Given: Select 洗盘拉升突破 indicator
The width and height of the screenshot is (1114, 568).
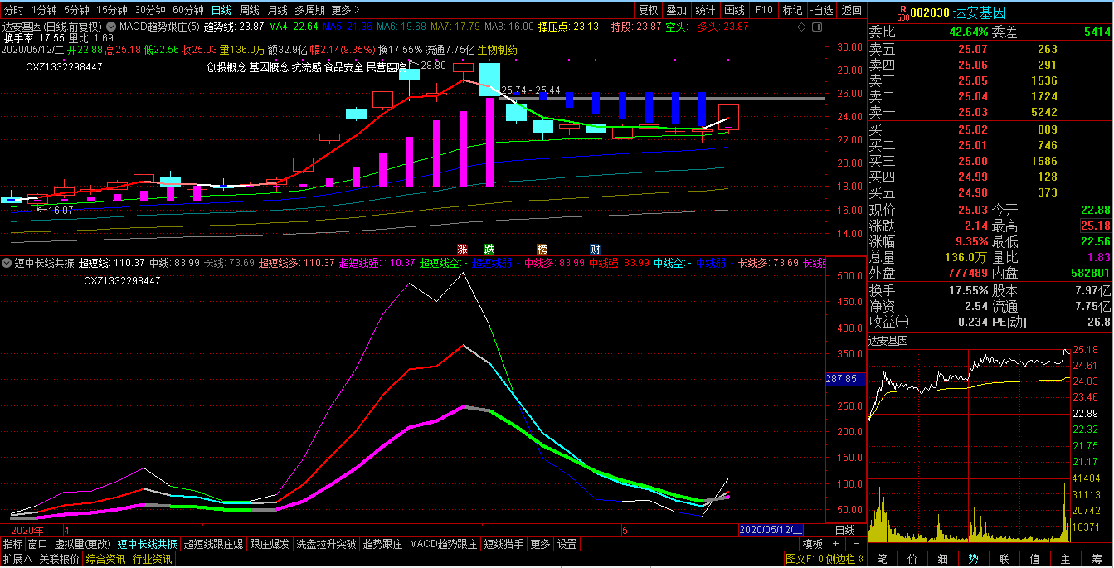Looking at the screenshot, I should click(x=326, y=545).
